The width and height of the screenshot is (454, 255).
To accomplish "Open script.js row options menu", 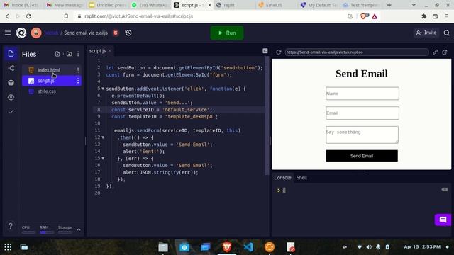I will 78,81.
